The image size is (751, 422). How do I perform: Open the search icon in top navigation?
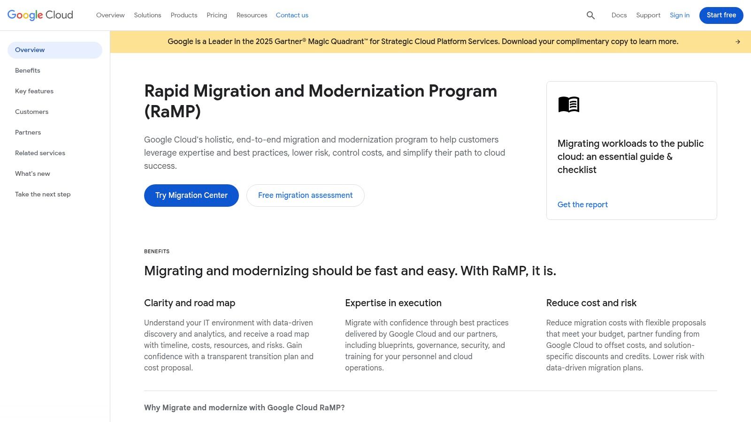click(x=590, y=15)
